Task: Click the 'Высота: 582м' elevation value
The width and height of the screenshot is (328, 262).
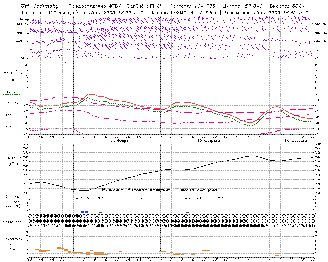Action: point(287,6)
